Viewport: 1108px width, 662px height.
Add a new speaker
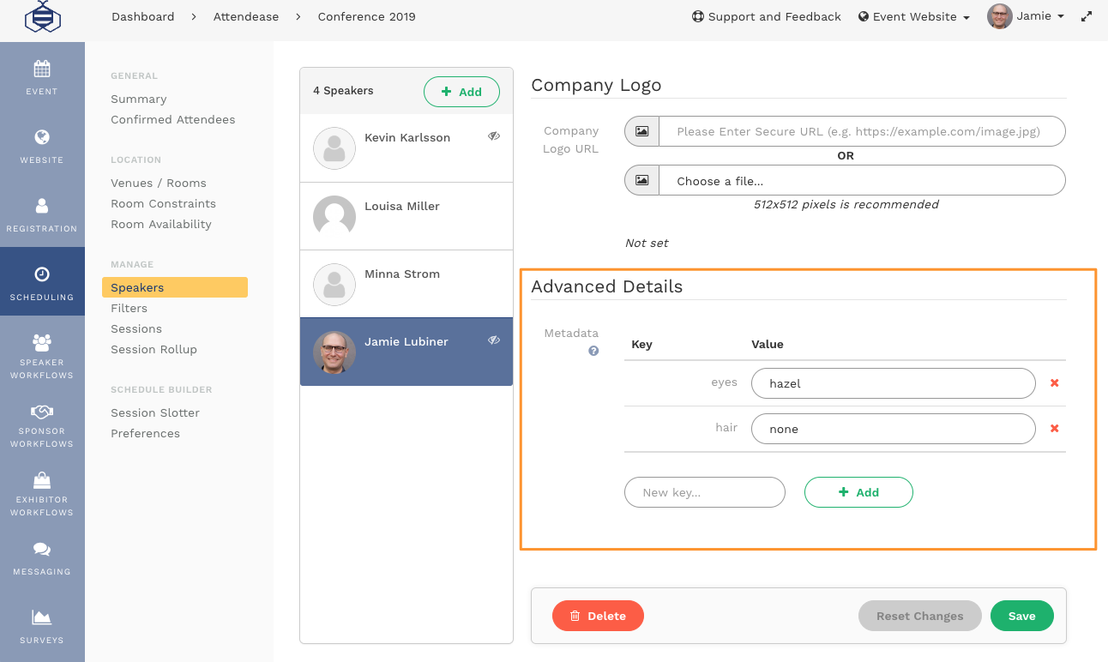tap(461, 92)
